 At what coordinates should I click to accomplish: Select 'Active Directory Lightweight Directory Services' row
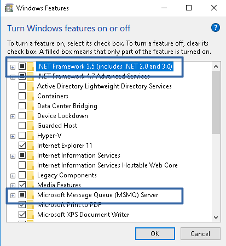click(105, 86)
